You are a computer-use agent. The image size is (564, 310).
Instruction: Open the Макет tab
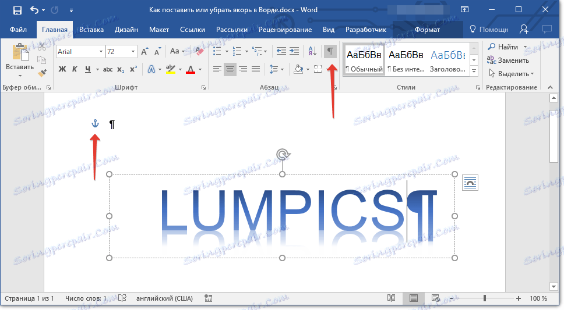159,30
